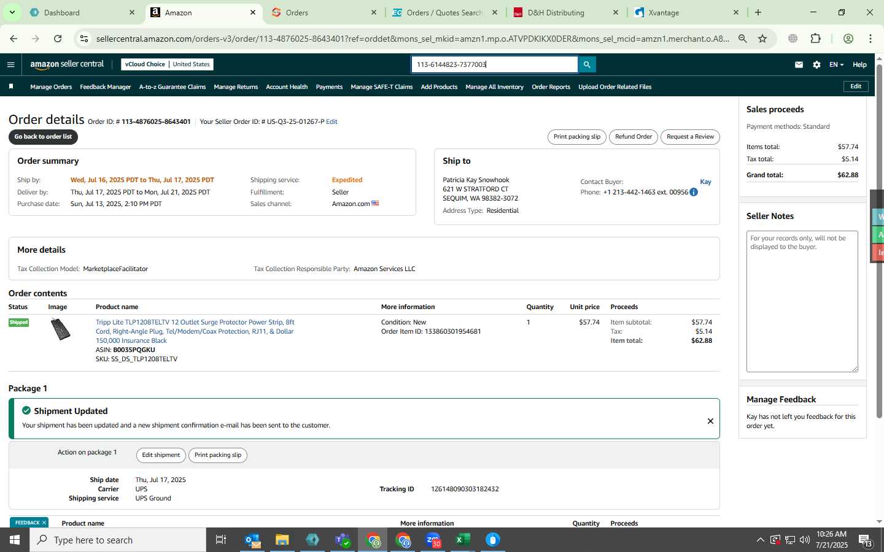Open Manage Orders in the nav bar

point(51,87)
